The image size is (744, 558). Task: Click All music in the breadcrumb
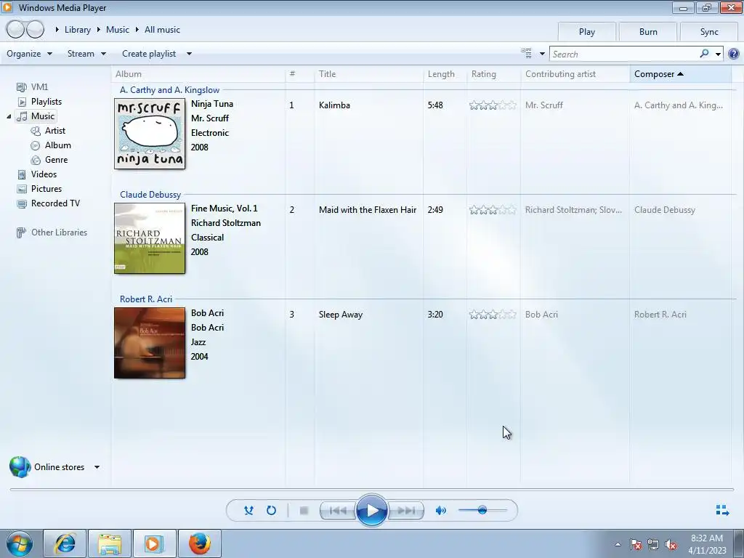pos(162,29)
